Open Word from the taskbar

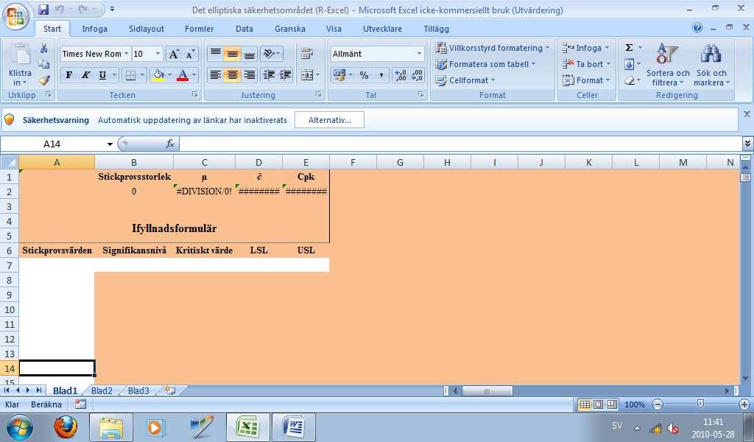pos(294,427)
